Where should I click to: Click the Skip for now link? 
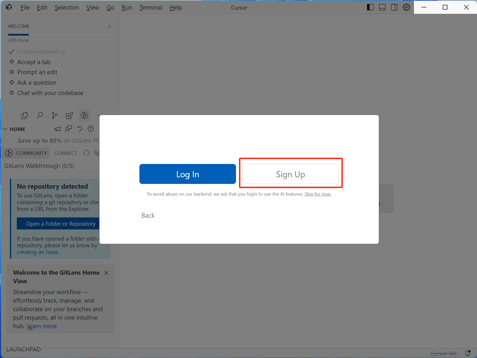tap(318, 194)
